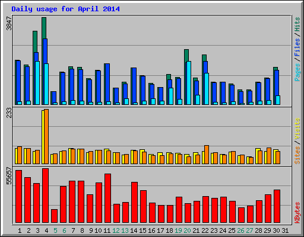304x237 pixels.
Task: Click day label 10 on the x-axis
Action: 98,230
